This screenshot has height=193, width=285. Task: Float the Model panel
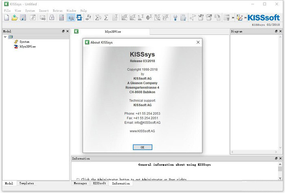(63, 31)
